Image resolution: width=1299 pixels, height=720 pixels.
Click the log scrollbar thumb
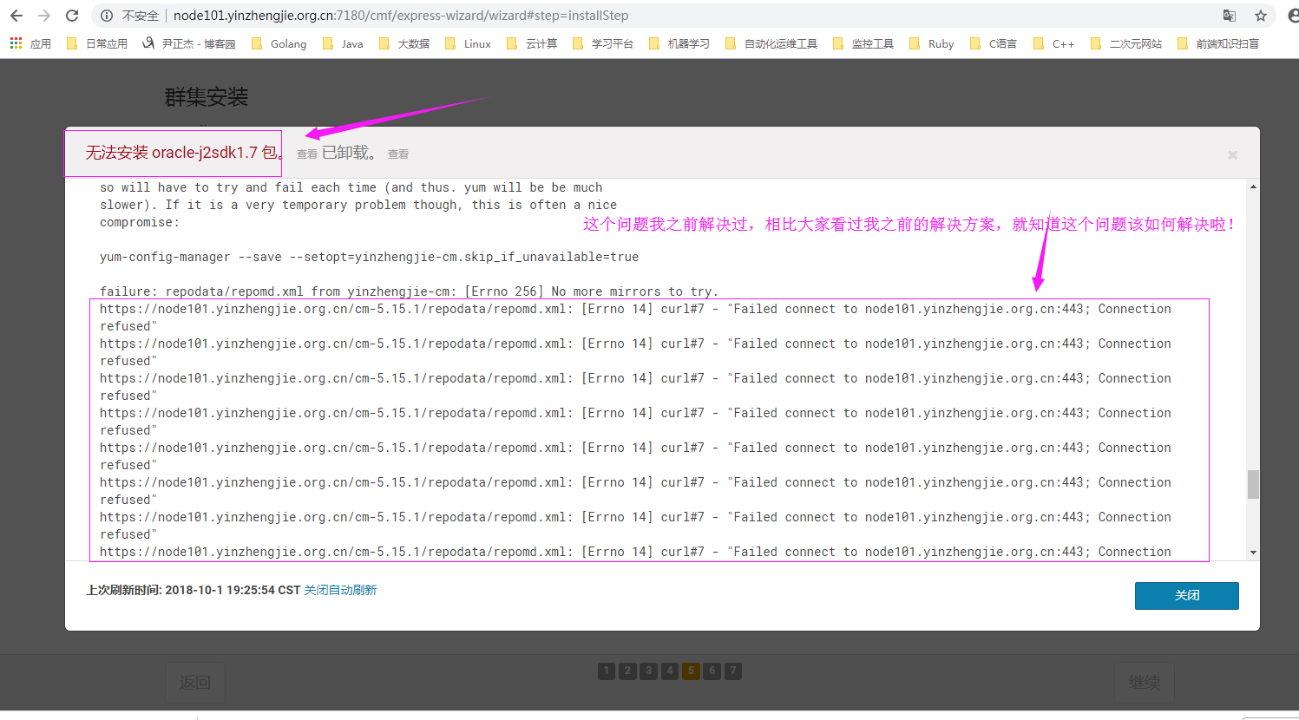coord(1253,484)
